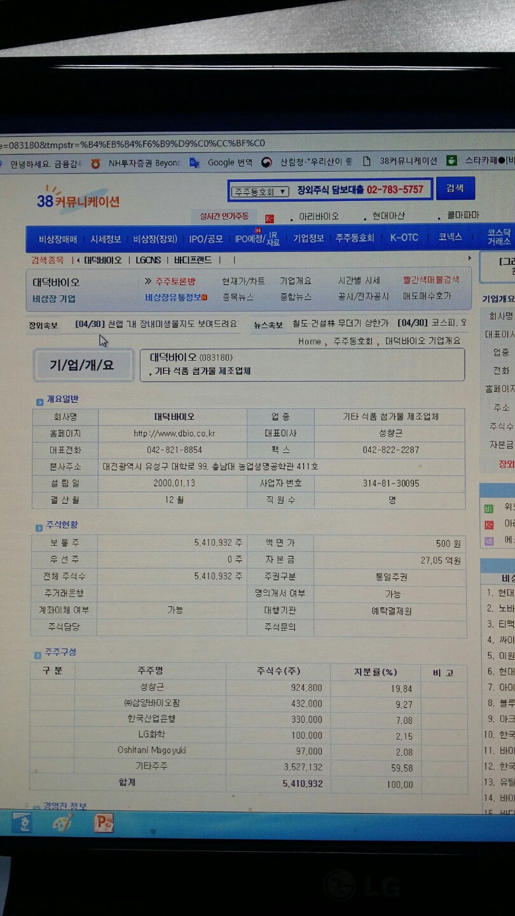Click the small arrow before 대덕바이오 in 검색종목
Viewport: 515px width, 916px height.
(78, 260)
